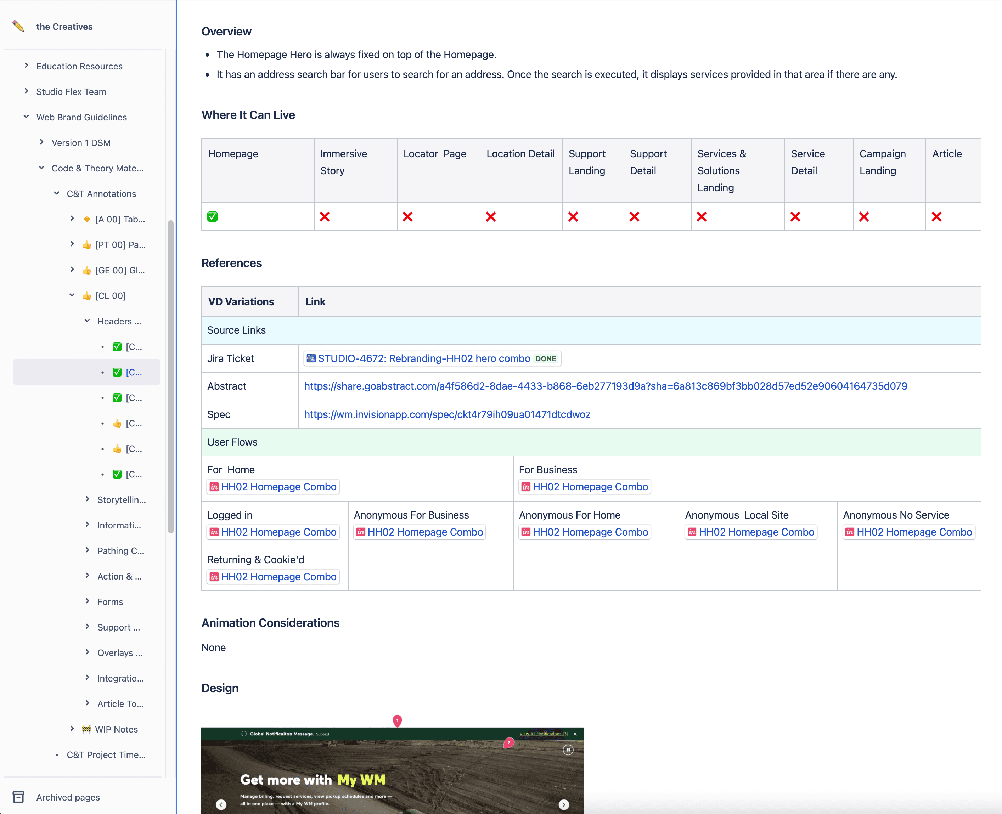Click annotation pin 1 above design image
The height and width of the screenshot is (814, 1002).
397,720
